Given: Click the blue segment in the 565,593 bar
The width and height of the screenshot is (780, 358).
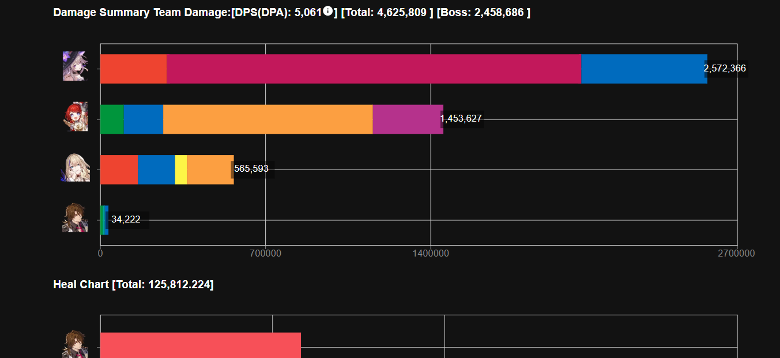Looking at the screenshot, I should point(156,169).
